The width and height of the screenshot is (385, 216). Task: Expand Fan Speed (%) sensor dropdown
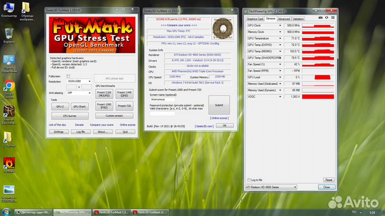pos(280,64)
